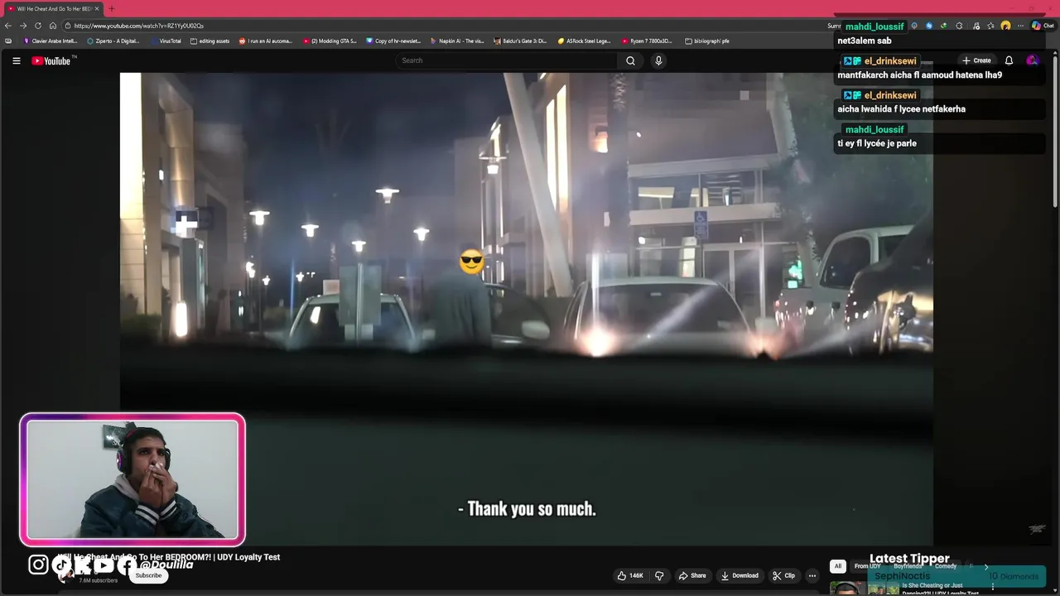Click the Create button
Screen dimensions: 1060x596
pos(976,60)
